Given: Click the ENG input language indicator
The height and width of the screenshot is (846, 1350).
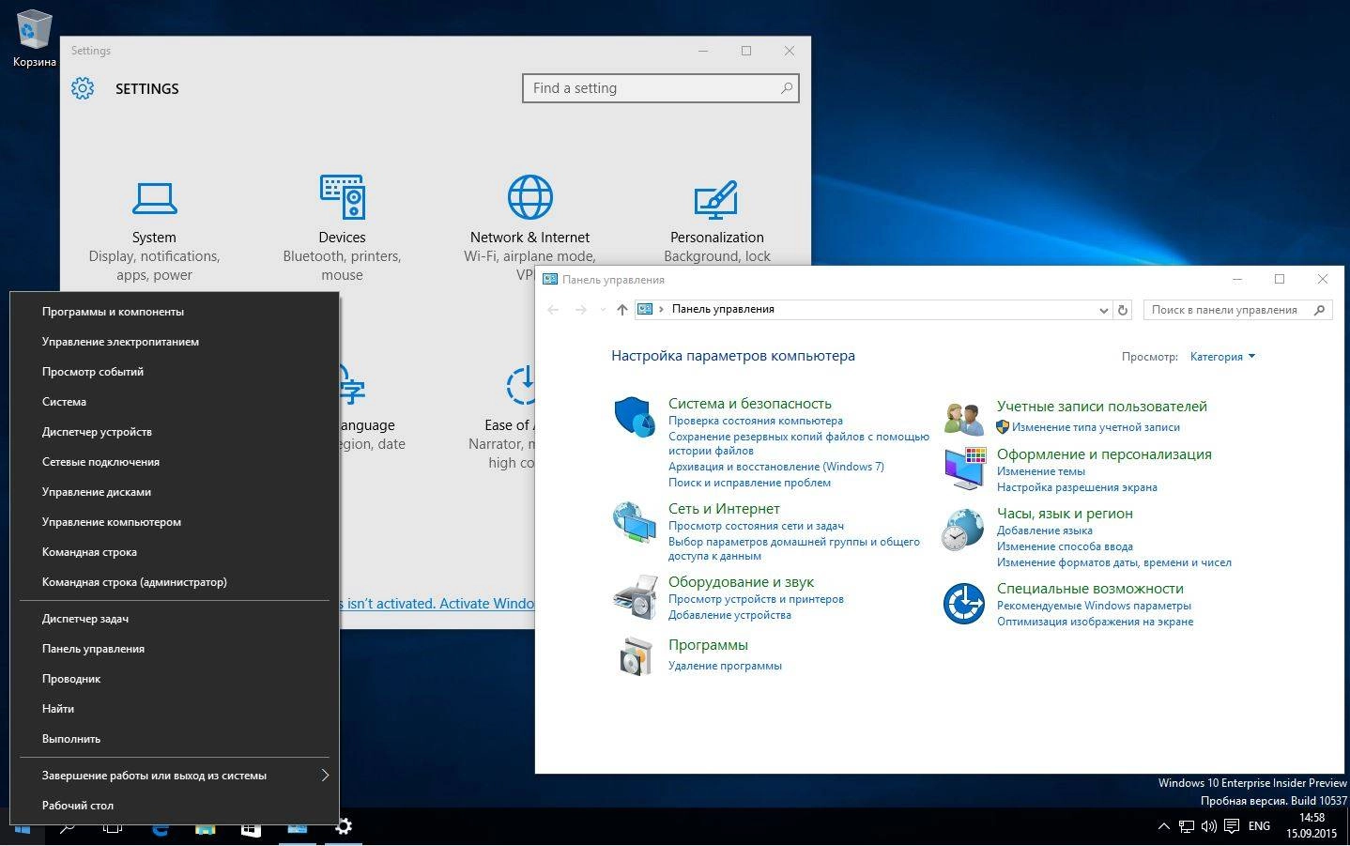Looking at the screenshot, I should tap(1259, 826).
